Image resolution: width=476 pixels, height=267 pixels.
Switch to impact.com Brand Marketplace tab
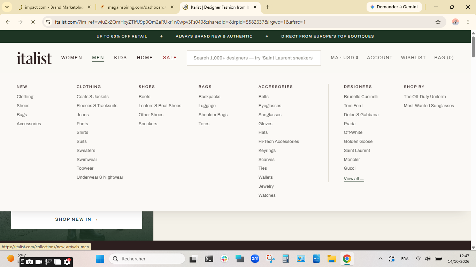pos(54,7)
